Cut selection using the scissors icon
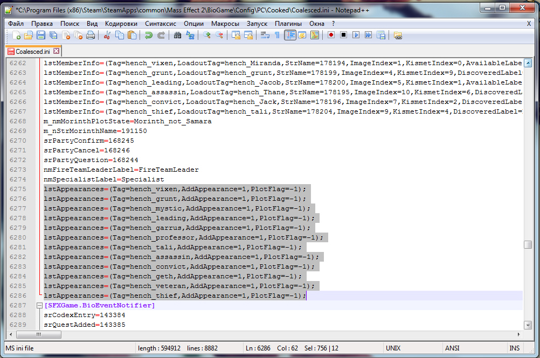 [x=107, y=35]
